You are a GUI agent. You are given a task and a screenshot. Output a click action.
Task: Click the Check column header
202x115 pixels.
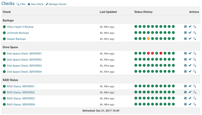[7, 12]
